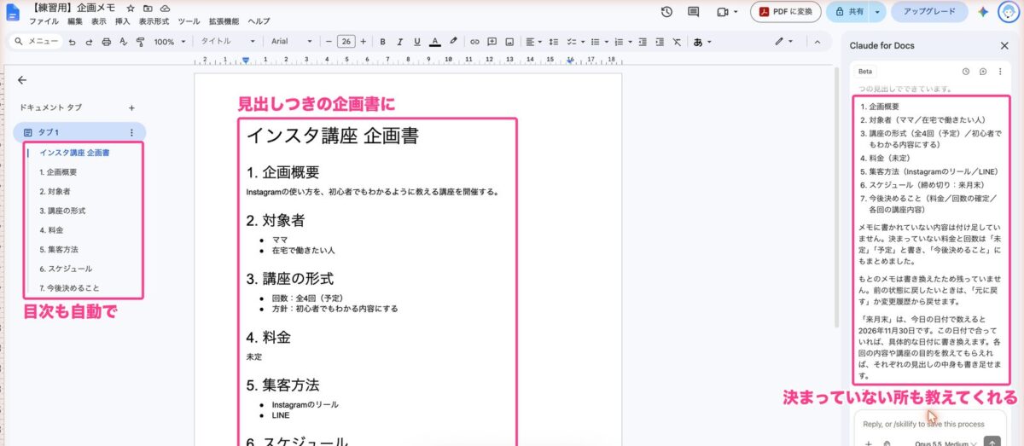Click the spell check icon

point(124,41)
